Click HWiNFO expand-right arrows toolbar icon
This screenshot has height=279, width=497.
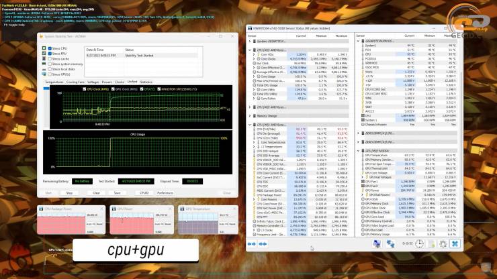[263, 244]
